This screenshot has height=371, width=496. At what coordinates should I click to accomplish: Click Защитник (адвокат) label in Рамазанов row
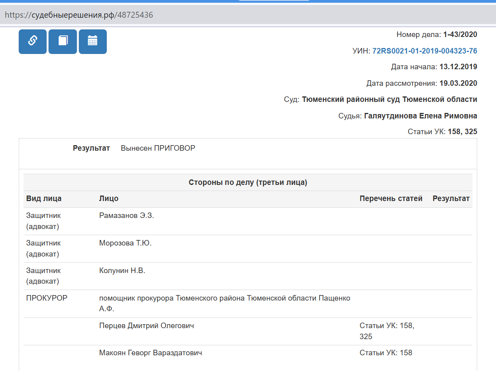pos(44,221)
